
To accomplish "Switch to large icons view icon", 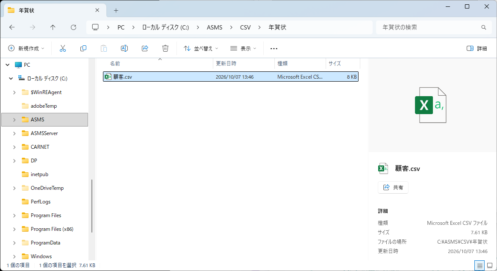I will (490, 265).
